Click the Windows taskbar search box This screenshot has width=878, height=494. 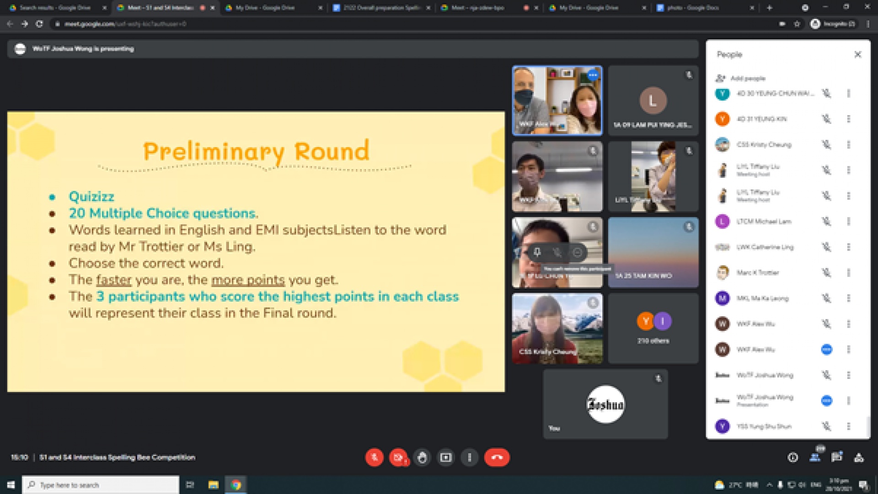[x=101, y=485]
